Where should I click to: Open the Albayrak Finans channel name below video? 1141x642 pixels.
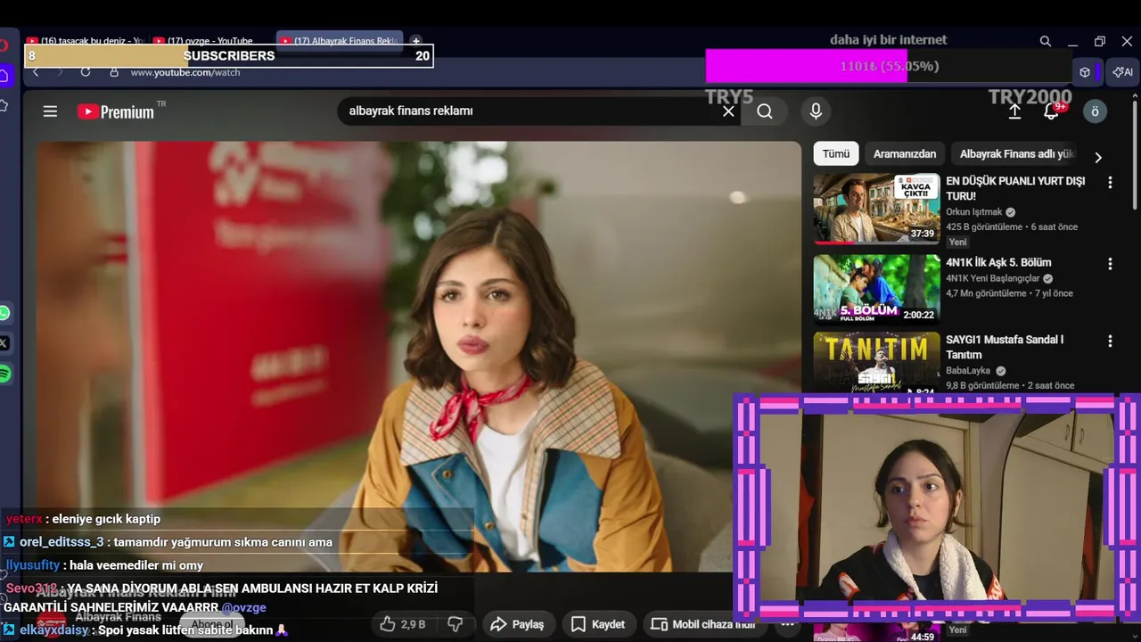coord(118,617)
